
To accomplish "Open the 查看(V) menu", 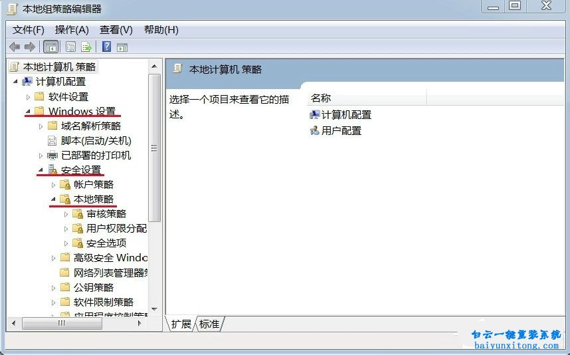I will pyautogui.click(x=116, y=29).
